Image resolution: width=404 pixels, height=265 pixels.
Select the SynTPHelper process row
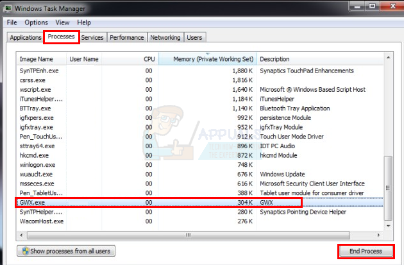[x=200, y=212]
